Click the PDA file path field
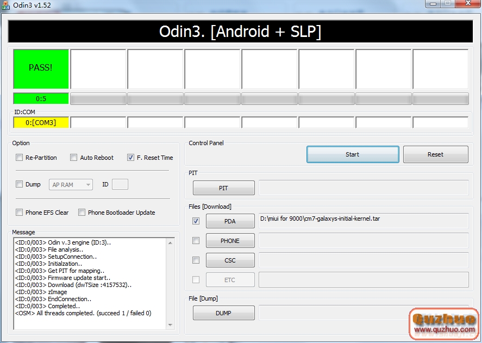482x343 pixels. (364, 221)
